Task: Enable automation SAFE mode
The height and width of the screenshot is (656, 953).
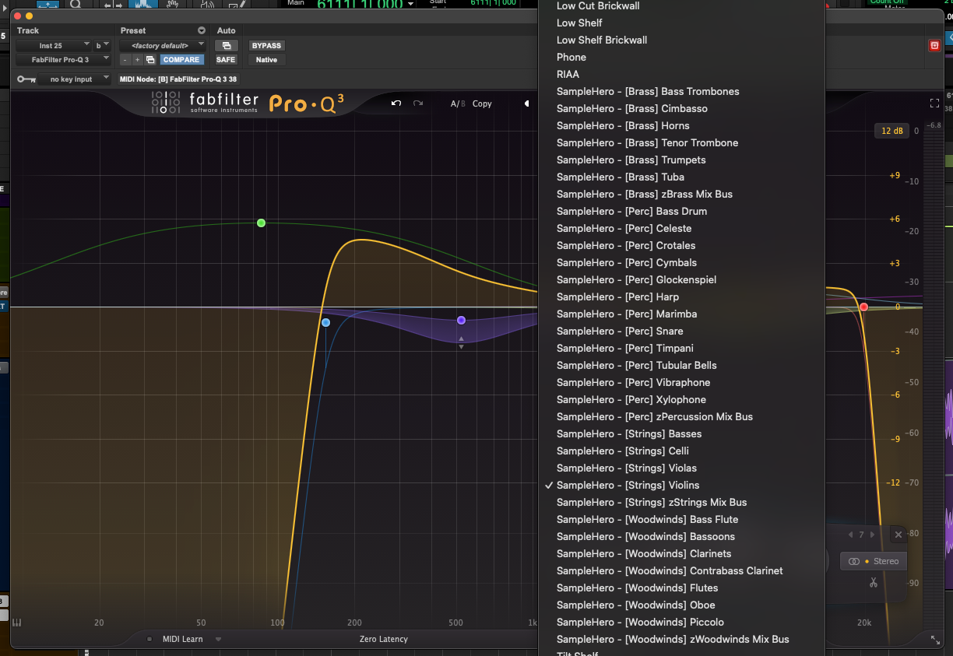Action: click(x=226, y=60)
